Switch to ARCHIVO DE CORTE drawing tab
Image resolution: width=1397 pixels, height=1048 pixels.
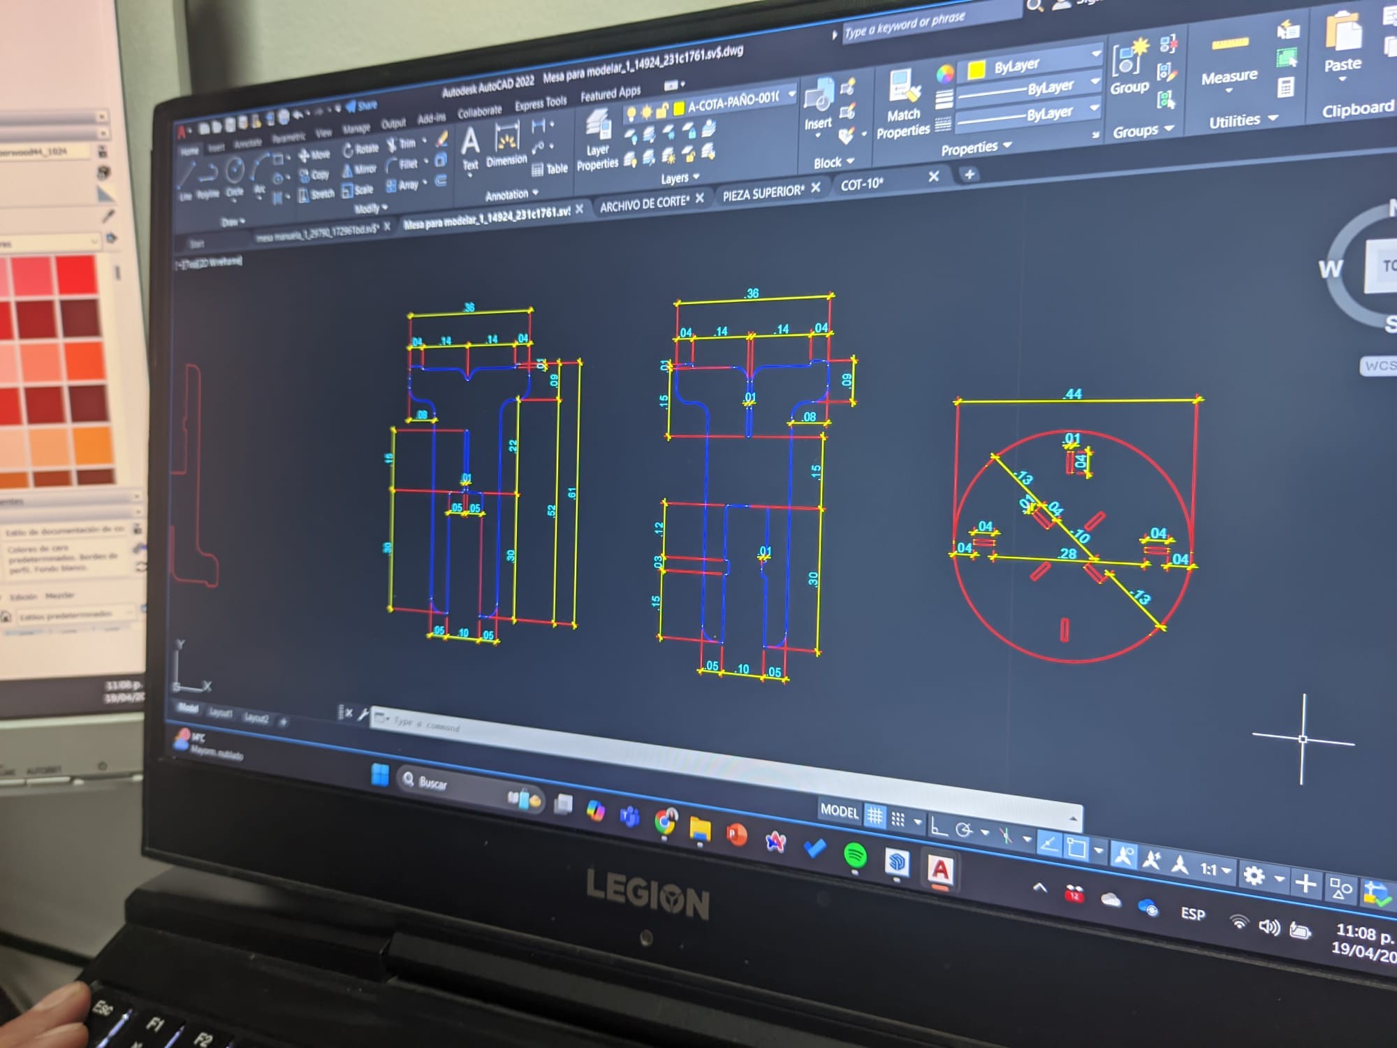(645, 203)
